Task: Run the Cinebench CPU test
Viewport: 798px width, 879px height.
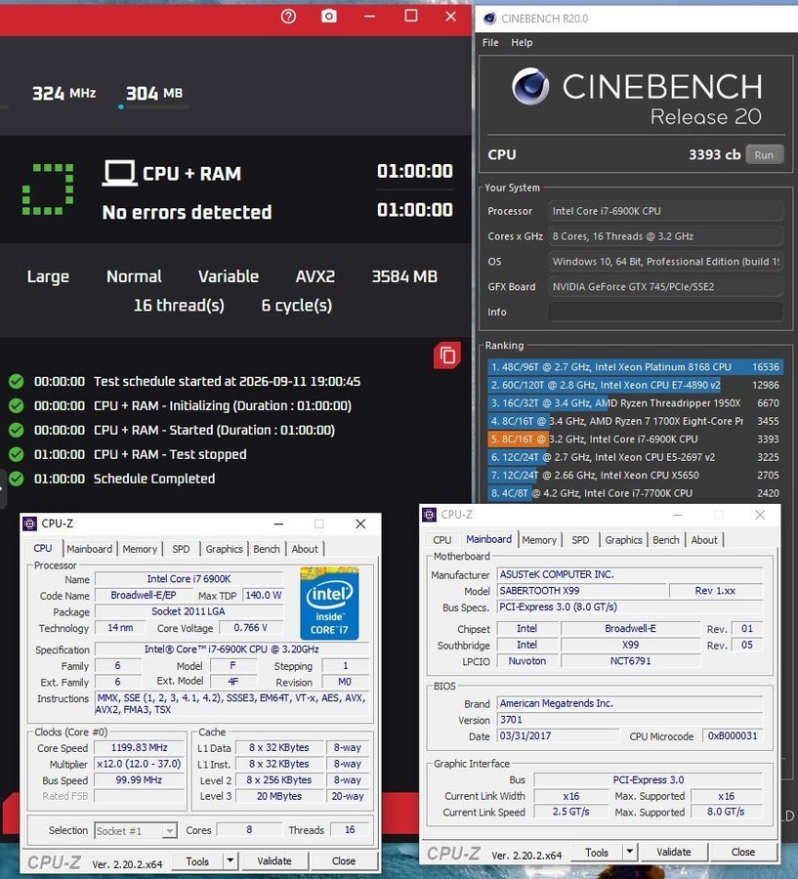Action: click(764, 154)
